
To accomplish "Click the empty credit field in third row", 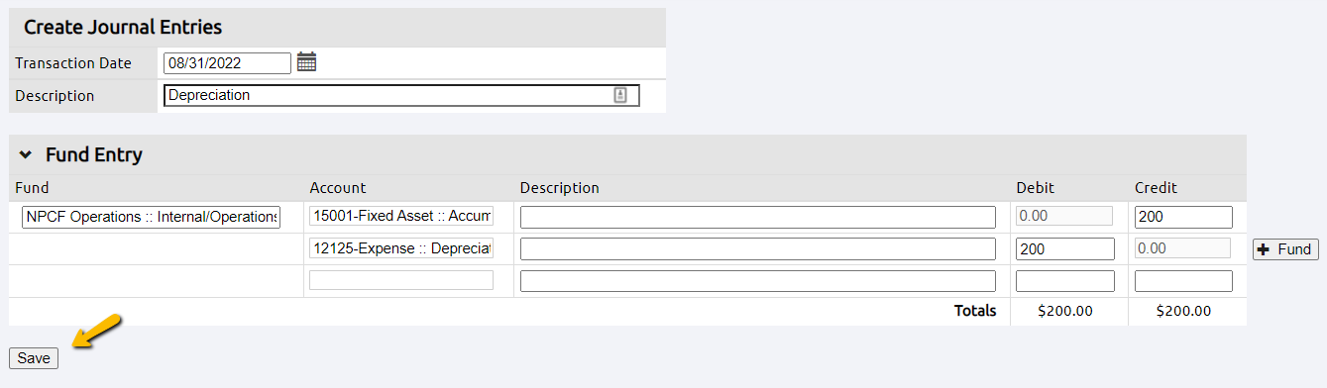I will (x=1183, y=281).
